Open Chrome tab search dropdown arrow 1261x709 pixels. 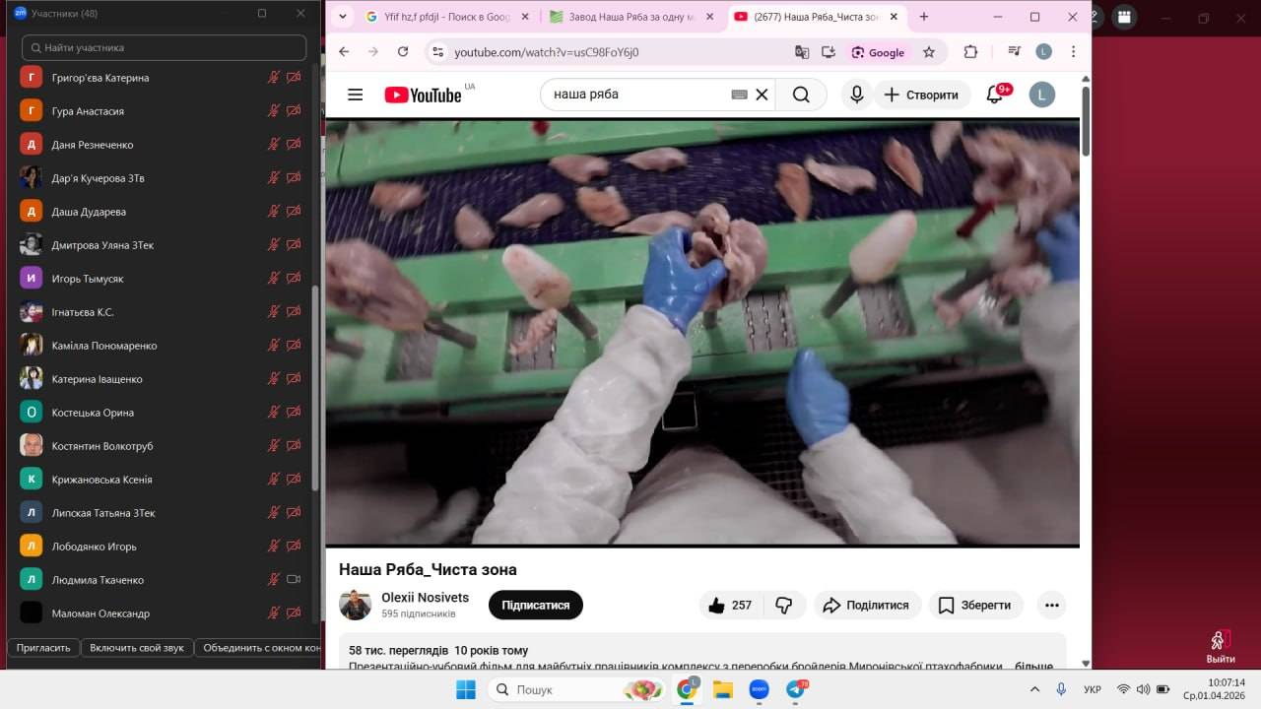[x=342, y=17]
